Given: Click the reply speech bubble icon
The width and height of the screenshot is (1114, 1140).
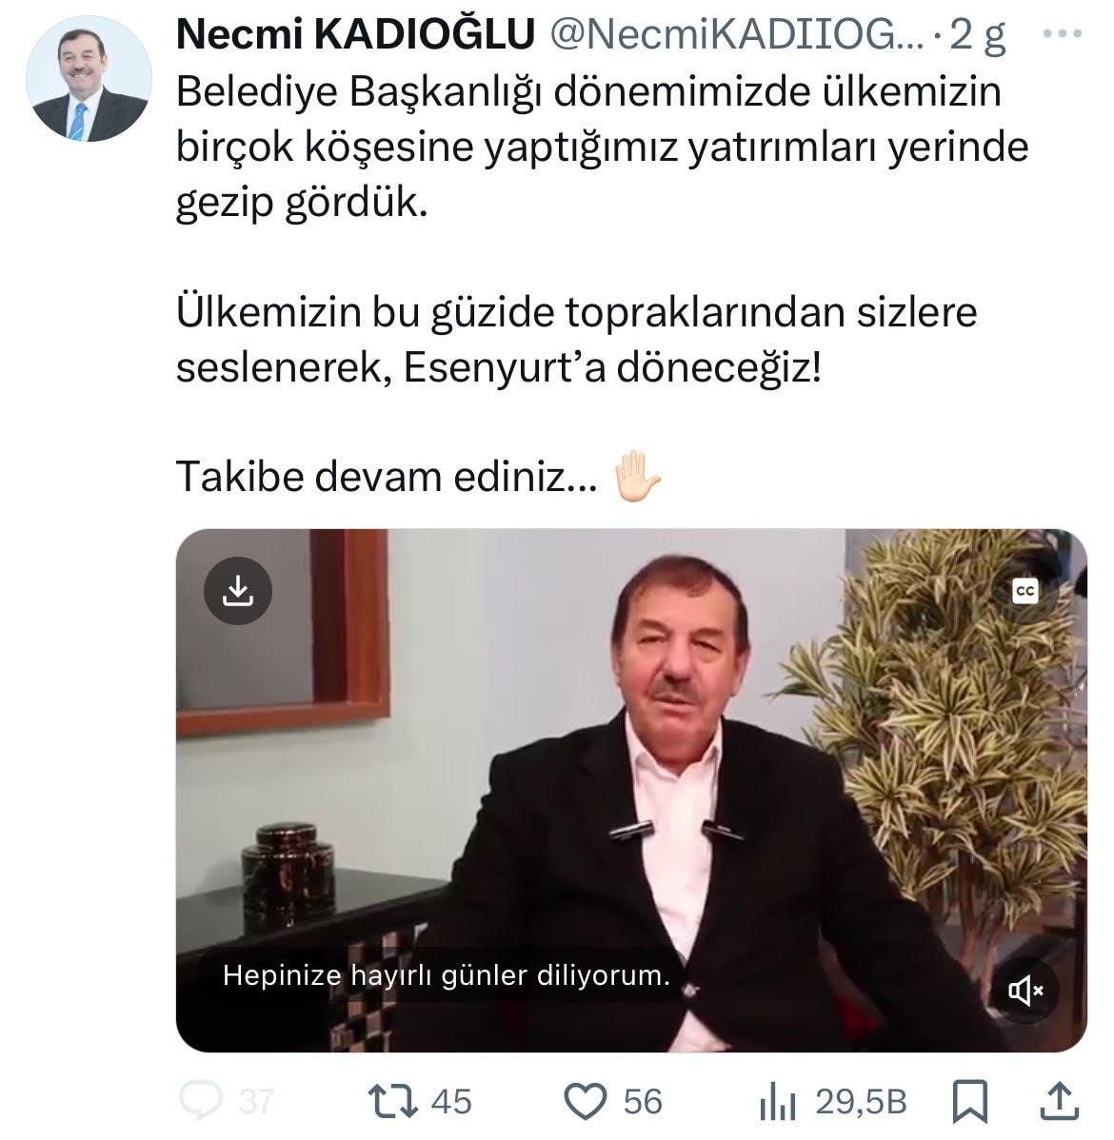Looking at the screenshot, I should coord(200,1101).
